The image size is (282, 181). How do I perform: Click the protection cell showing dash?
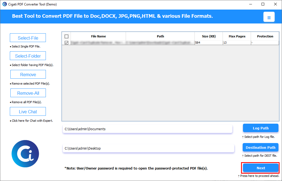pyautogui.click(x=265, y=43)
